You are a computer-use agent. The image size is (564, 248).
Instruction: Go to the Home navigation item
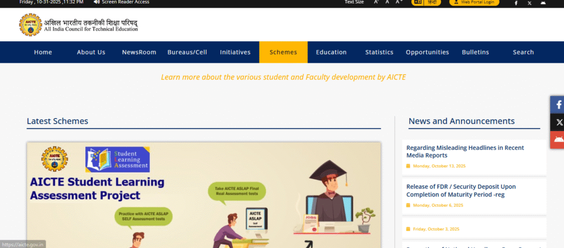click(x=43, y=52)
